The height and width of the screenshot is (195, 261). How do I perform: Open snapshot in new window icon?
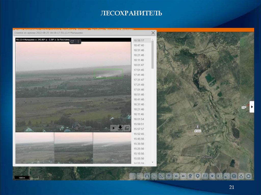click(72, 41)
